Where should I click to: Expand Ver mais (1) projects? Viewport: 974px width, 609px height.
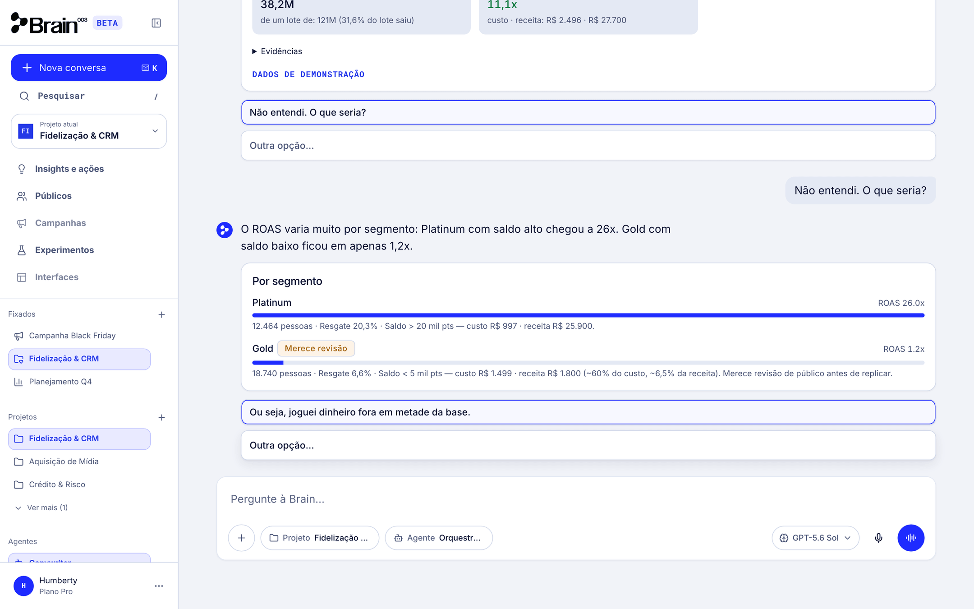pos(41,507)
